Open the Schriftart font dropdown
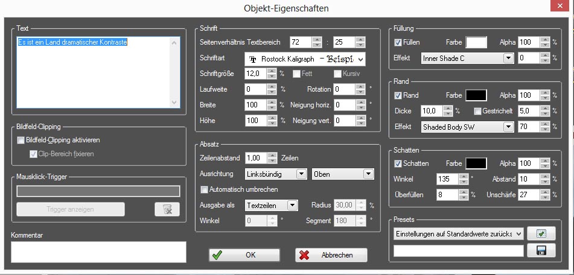The width and height of the screenshot is (574, 275). 360,60
